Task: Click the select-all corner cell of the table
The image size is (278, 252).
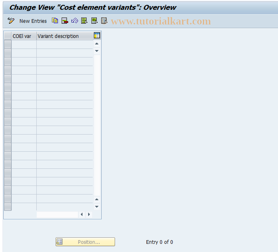Action: 8,36
